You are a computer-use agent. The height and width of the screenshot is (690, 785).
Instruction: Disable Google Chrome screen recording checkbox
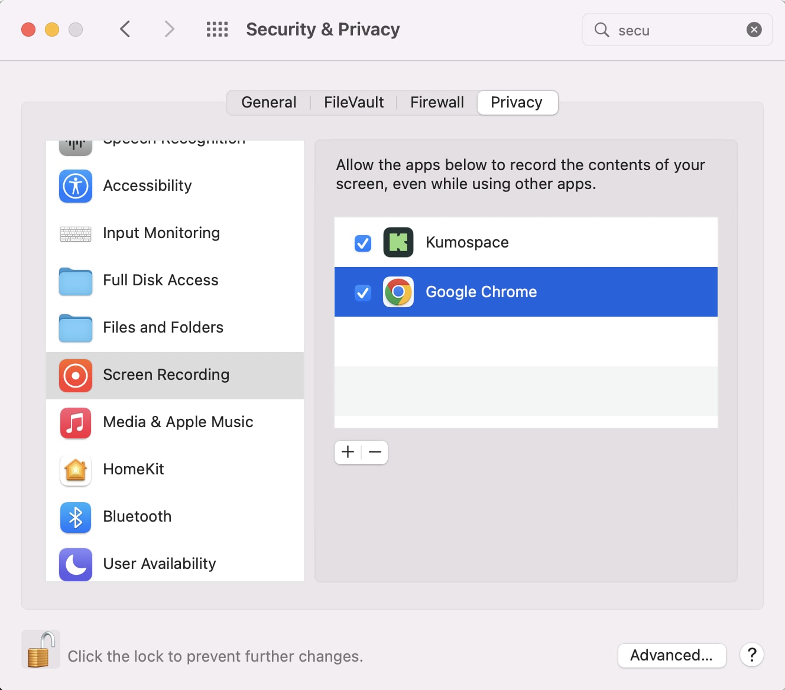point(363,292)
